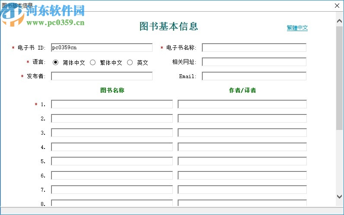Select the 繁体中文 language radio button
The width and height of the screenshot is (344, 215).
pos(93,63)
